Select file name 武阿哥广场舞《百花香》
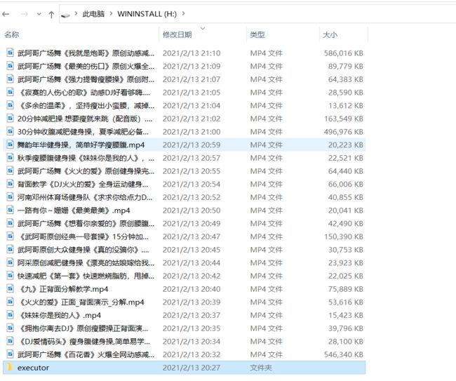 (x=86, y=354)
